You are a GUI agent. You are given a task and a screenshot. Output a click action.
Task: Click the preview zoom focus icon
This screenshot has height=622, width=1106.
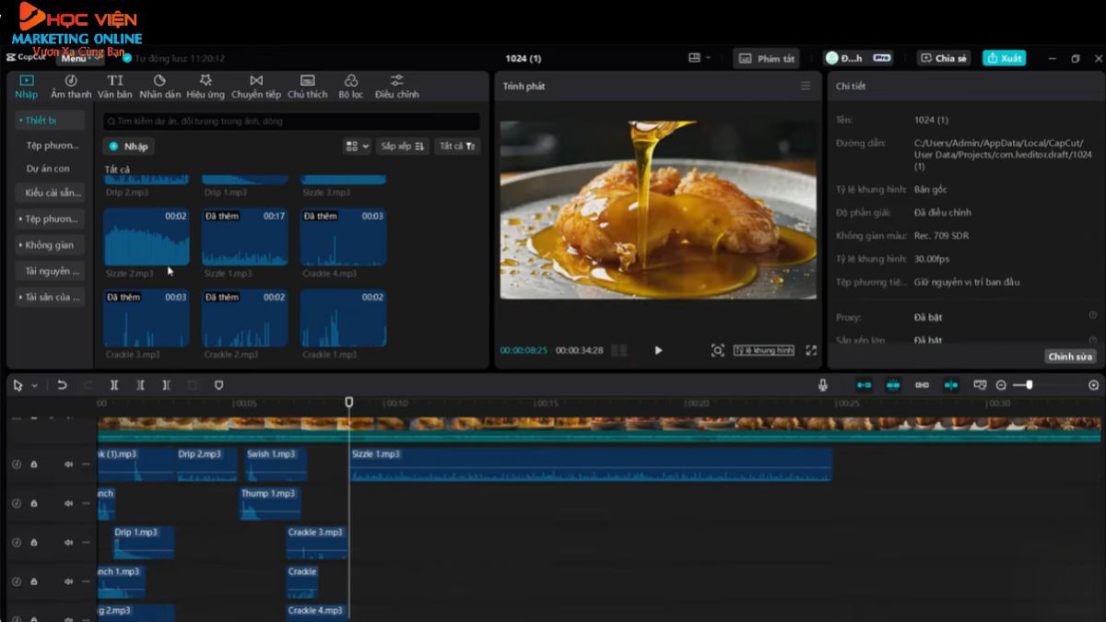[717, 350]
